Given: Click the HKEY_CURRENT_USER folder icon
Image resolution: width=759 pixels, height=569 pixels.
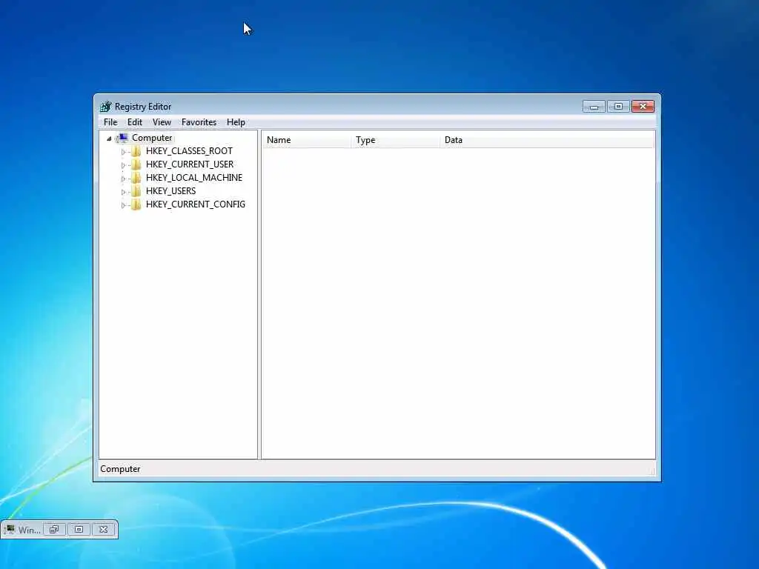Looking at the screenshot, I should pyautogui.click(x=136, y=164).
